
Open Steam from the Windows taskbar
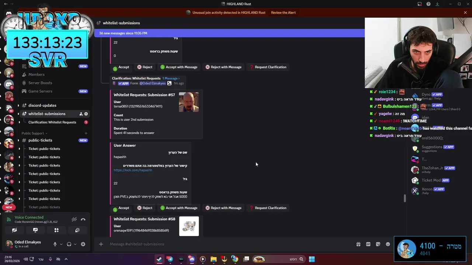[159, 259]
